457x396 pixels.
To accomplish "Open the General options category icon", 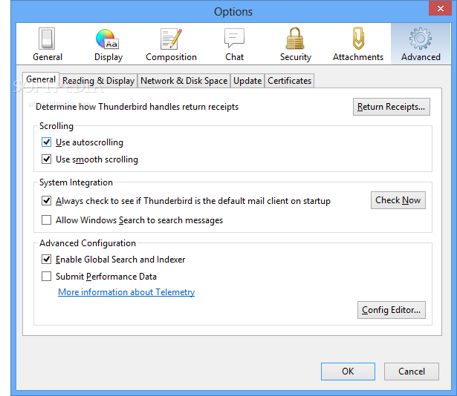I will 48,44.
